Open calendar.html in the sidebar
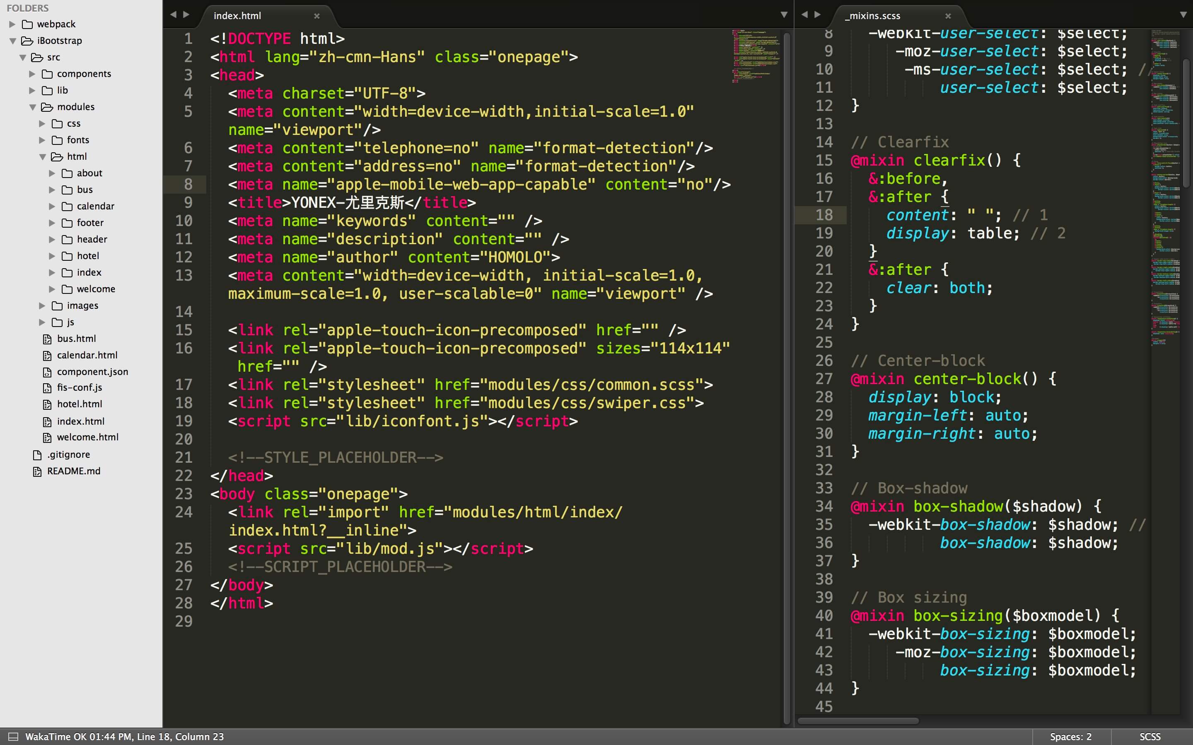 [x=87, y=355]
